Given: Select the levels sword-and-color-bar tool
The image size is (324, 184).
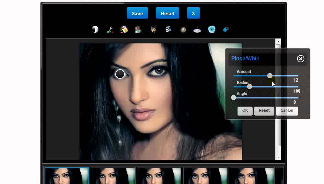Looking at the screenshot, I should 110,29.
